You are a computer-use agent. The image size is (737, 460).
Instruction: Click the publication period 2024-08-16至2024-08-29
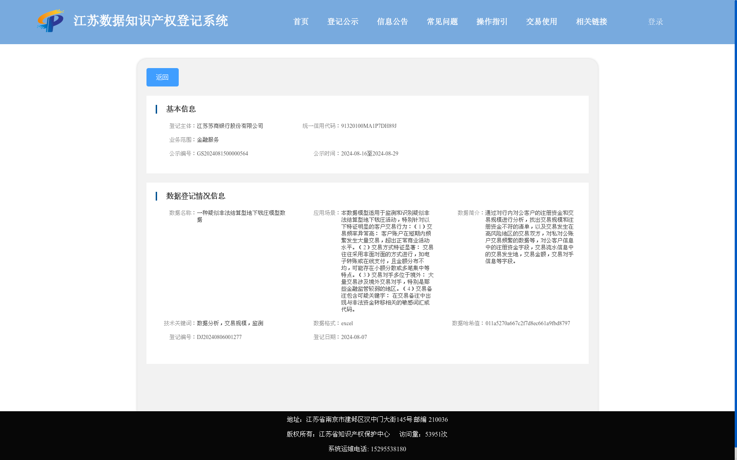(x=369, y=154)
